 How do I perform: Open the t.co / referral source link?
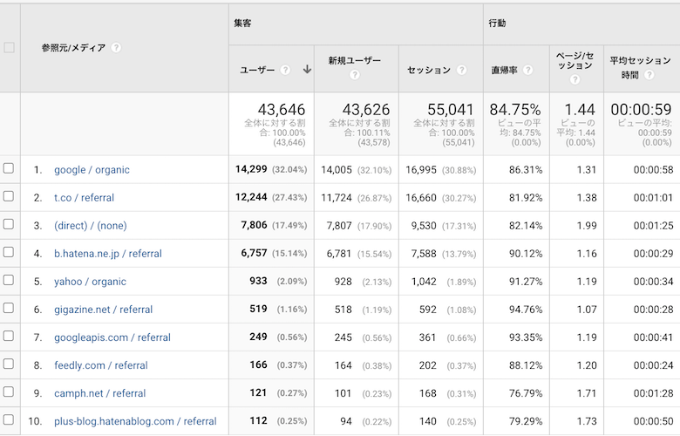tap(84, 198)
